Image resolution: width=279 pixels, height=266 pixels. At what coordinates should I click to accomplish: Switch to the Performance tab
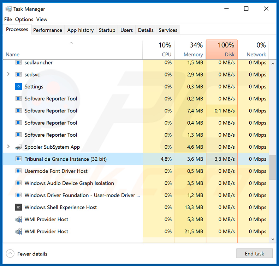48,30
